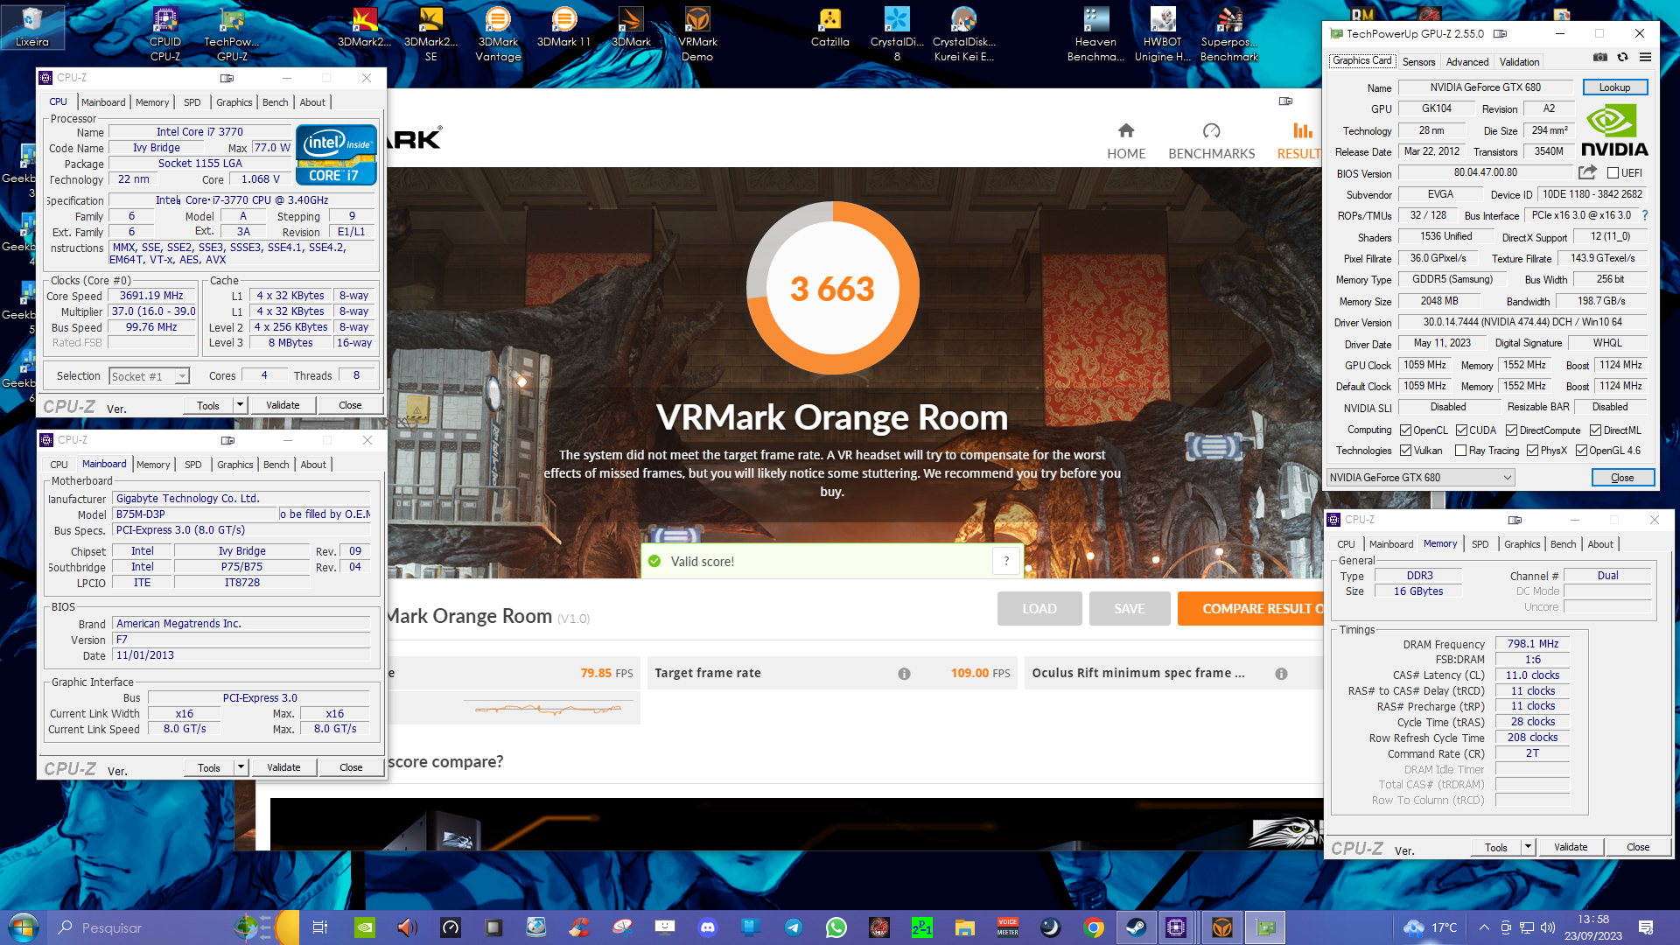This screenshot has height=945, width=1680.
Task: Click COMPARE RESULT button in VRMark
Action: pyautogui.click(x=1250, y=609)
